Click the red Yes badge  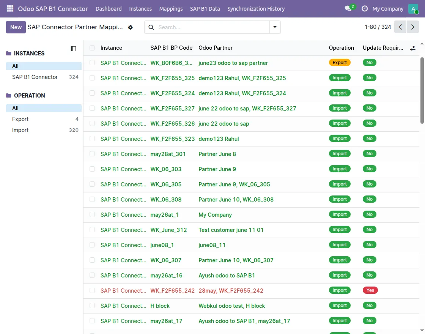click(370, 290)
